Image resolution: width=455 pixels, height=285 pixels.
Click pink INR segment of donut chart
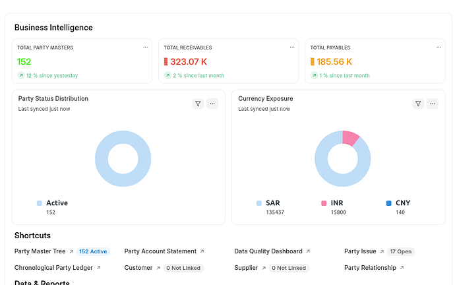tap(351, 138)
